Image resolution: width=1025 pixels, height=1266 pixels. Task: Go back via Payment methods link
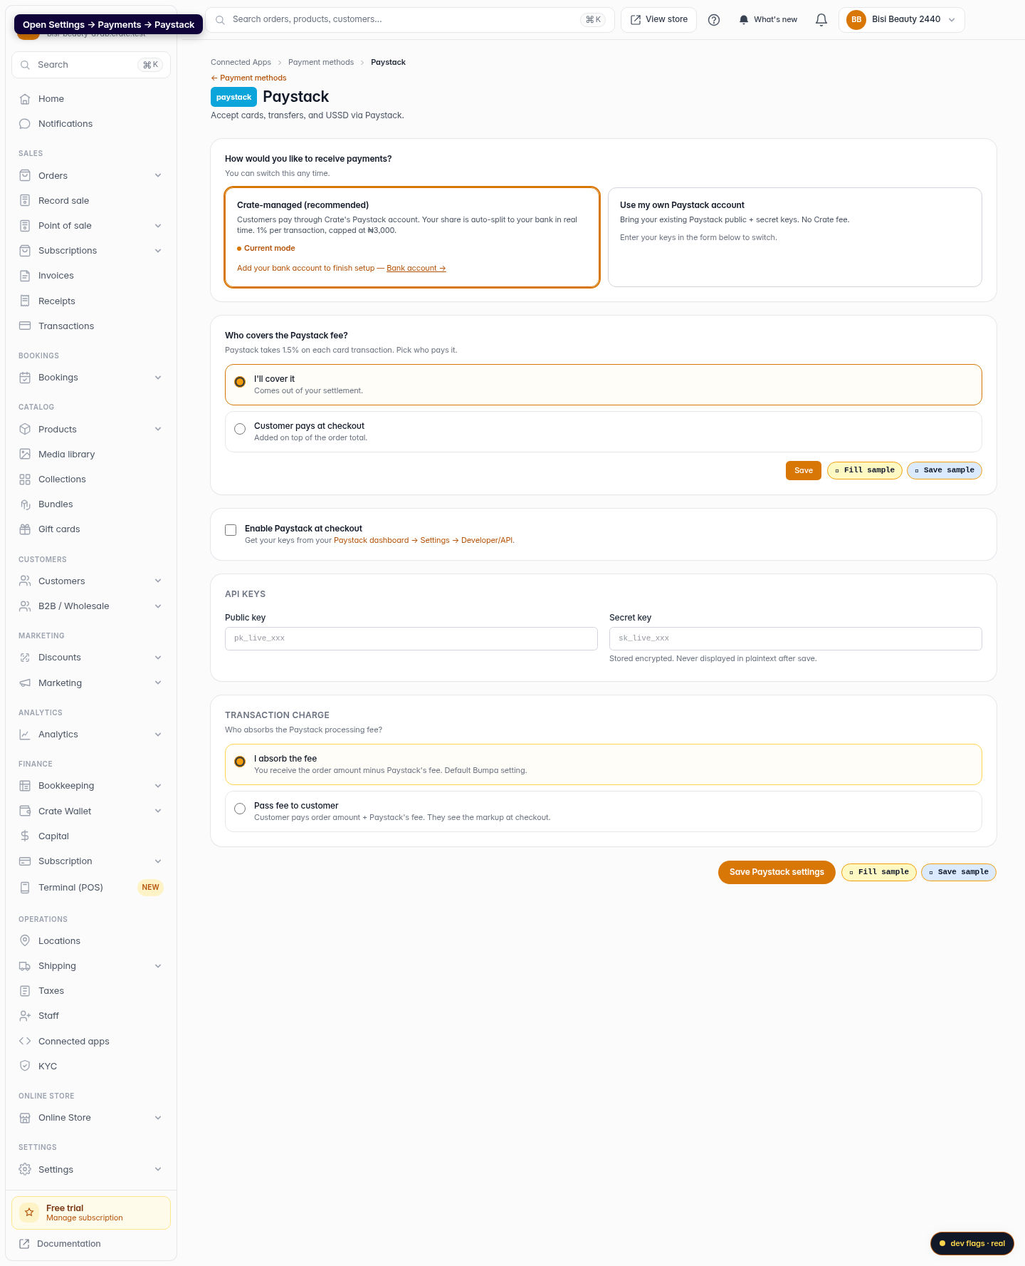pyautogui.click(x=248, y=78)
